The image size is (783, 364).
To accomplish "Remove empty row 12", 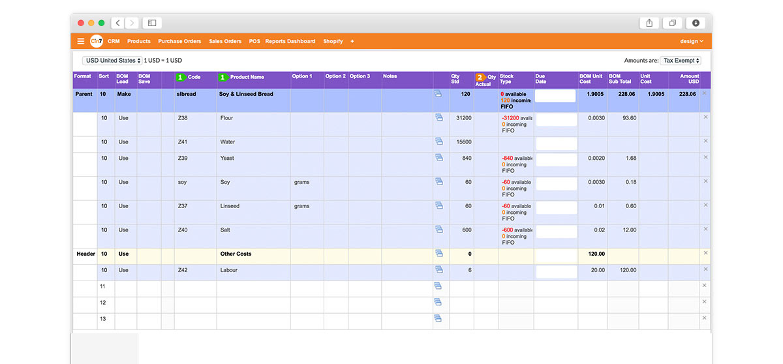I will pyautogui.click(x=704, y=301).
